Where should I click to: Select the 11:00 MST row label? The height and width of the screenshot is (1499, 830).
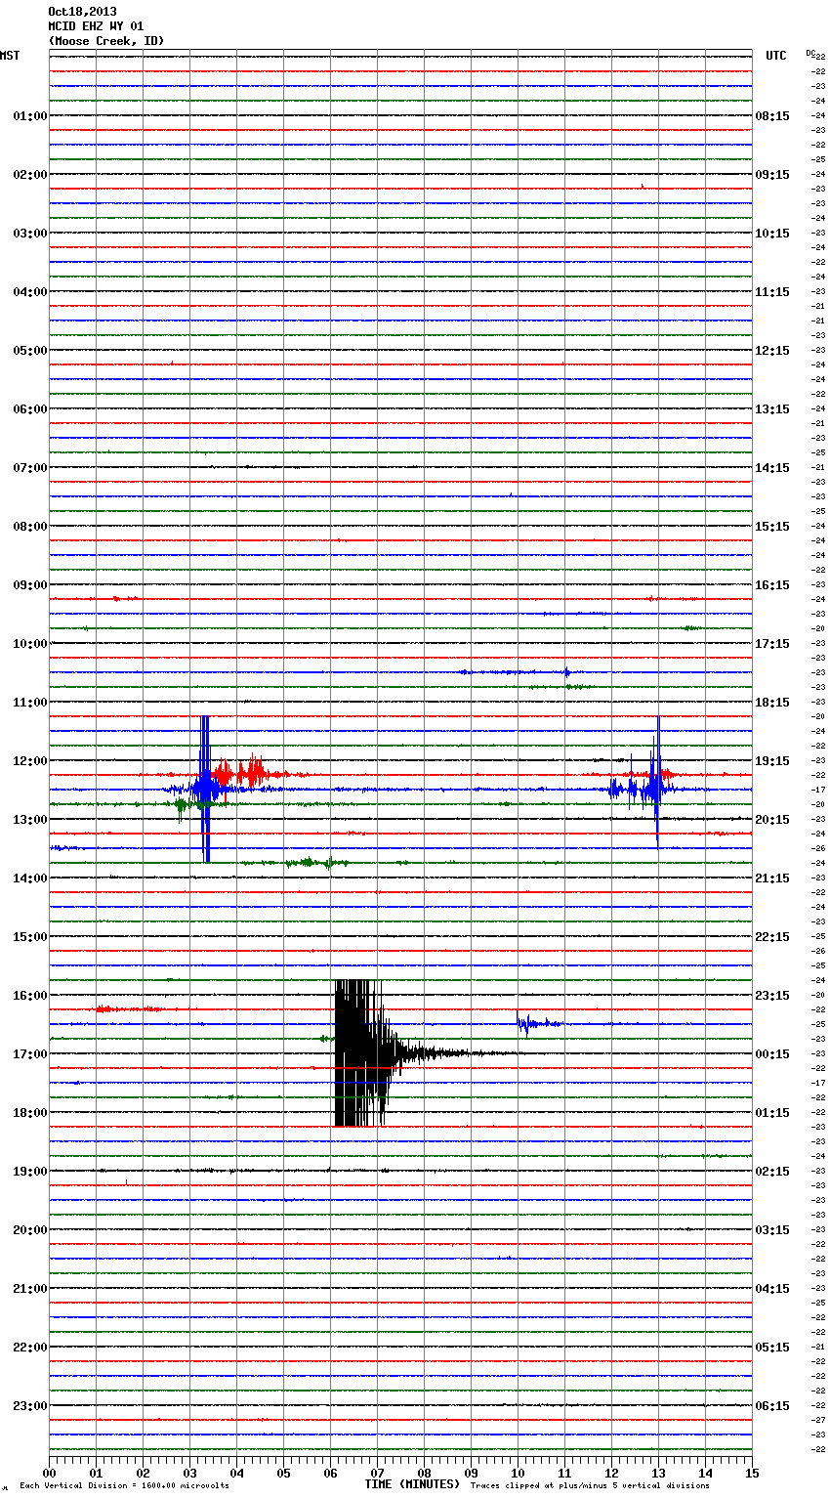(x=29, y=703)
